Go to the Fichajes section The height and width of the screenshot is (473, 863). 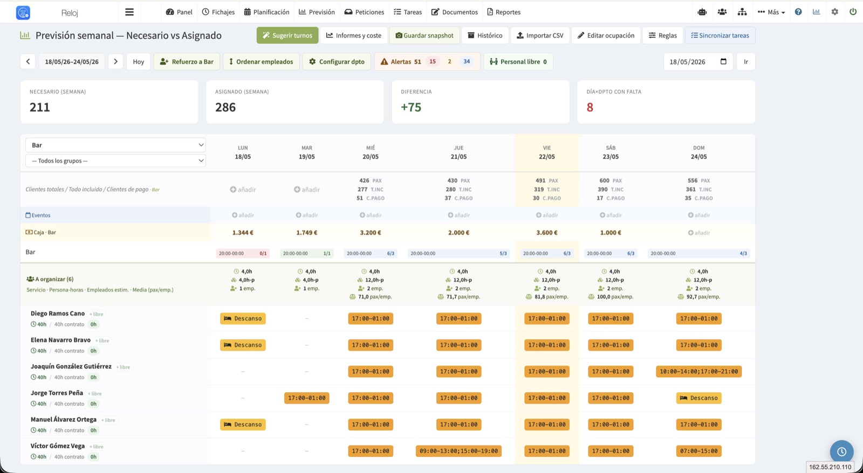click(x=218, y=12)
